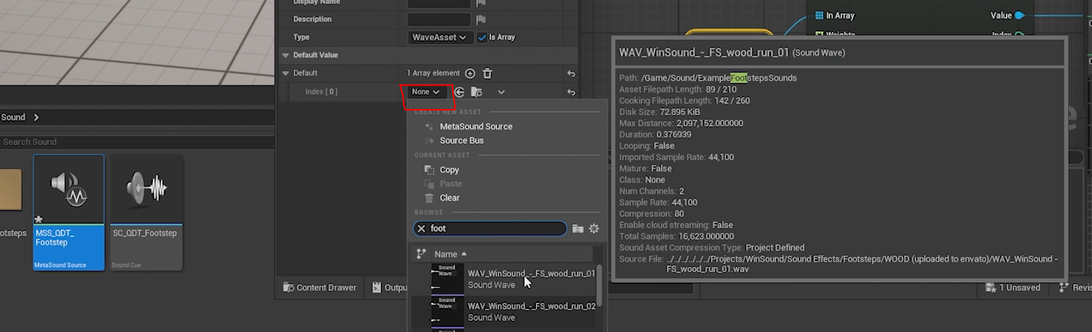Delete all Default array elements with trash icon
This screenshot has width=1092, height=332.
click(x=487, y=73)
